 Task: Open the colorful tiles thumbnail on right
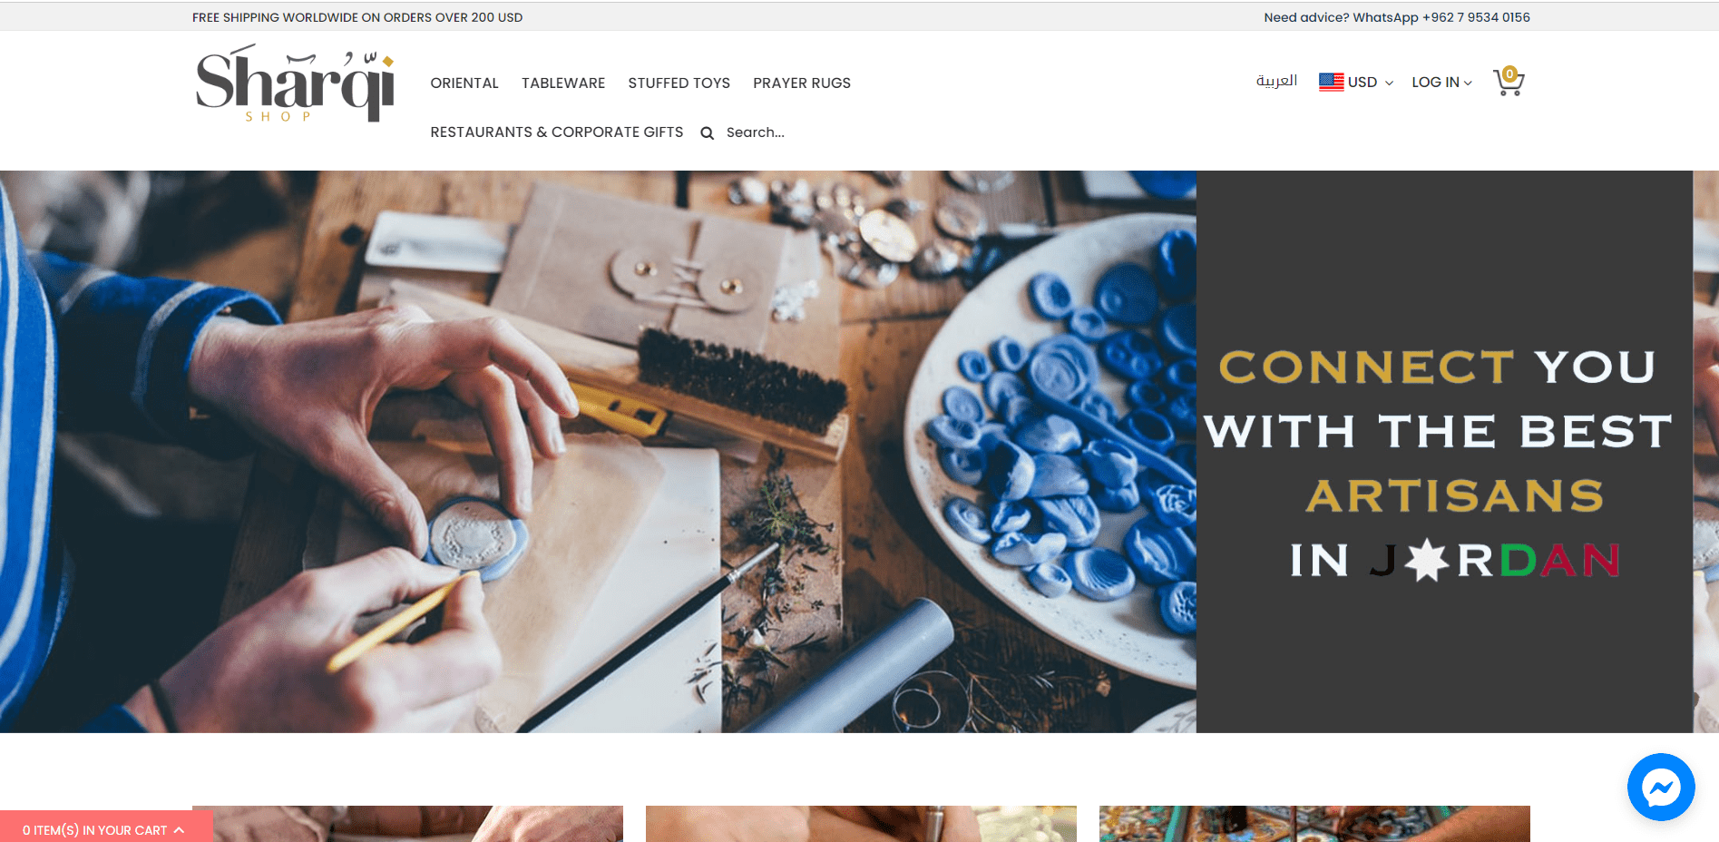1314,824
